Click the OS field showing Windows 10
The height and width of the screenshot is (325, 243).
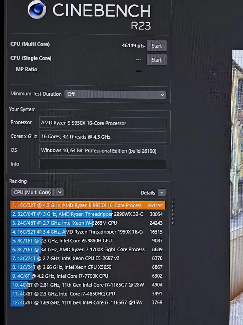[103, 151]
